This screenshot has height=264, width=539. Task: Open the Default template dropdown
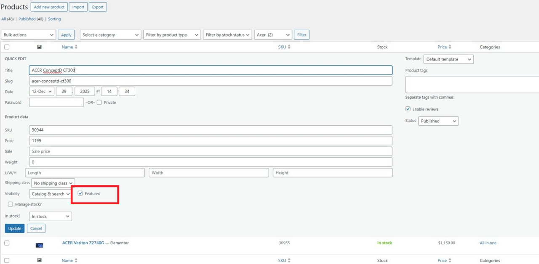(448, 59)
